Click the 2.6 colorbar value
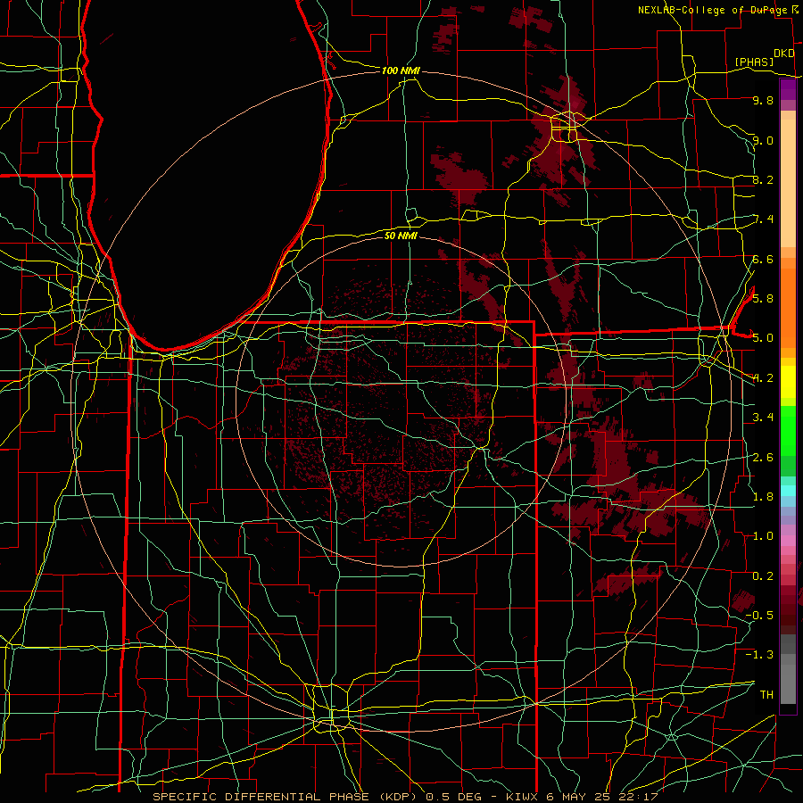This screenshot has width=803, height=803. [763, 457]
